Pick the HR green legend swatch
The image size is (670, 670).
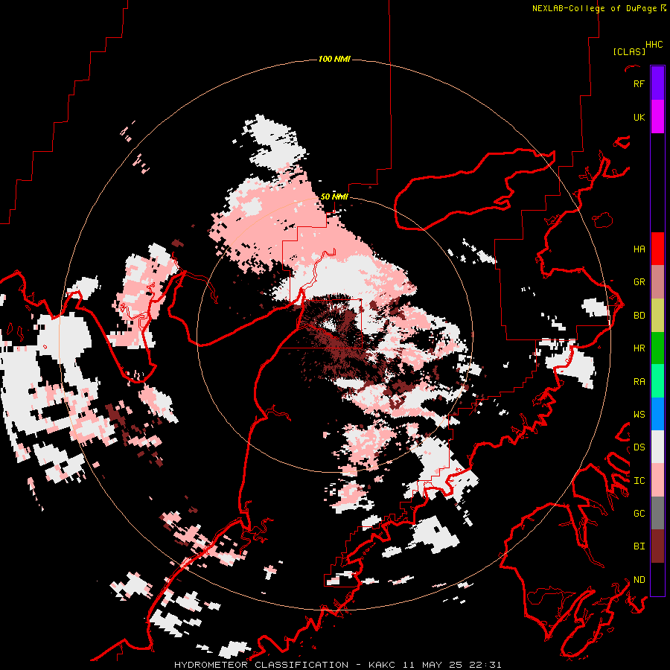tap(657, 348)
